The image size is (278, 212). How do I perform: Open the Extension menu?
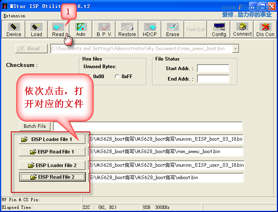[14, 16]
